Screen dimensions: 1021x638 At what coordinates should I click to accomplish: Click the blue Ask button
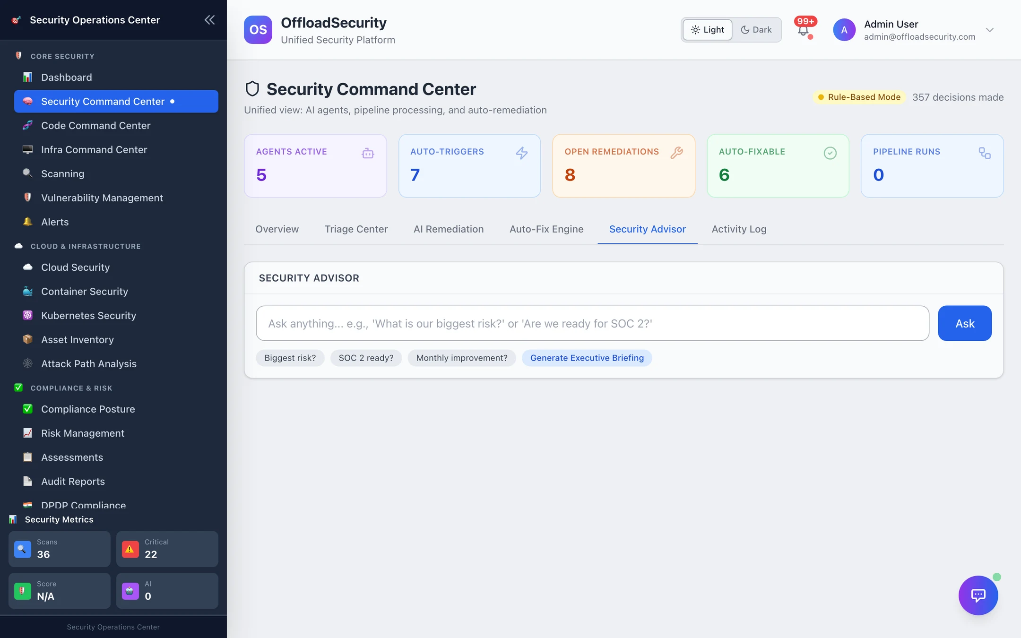(x=965, y=323)
